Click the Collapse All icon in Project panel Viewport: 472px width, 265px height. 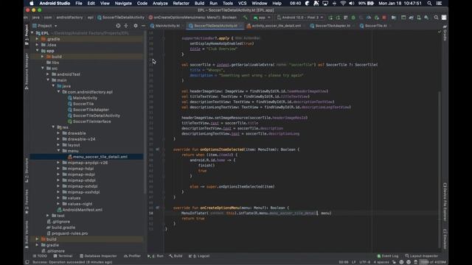[126, 26]
